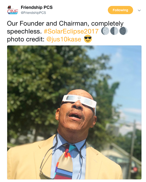Click the red ONE text in the logo

(x=13, y=11)
